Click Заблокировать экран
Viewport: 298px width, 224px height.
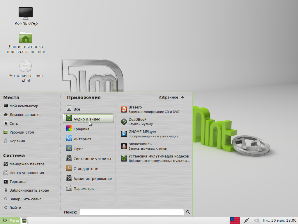(x=26, y=190)
